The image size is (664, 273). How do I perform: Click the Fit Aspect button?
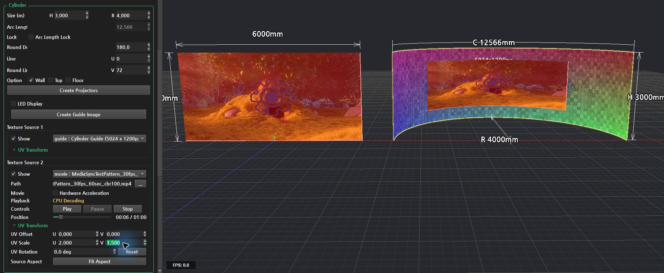100,261
